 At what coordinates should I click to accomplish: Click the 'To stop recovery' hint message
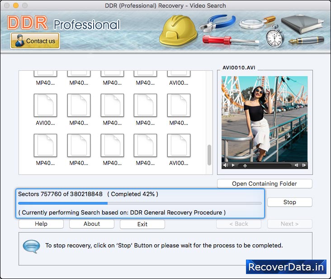pyautogui.click(x=164, y=245)
